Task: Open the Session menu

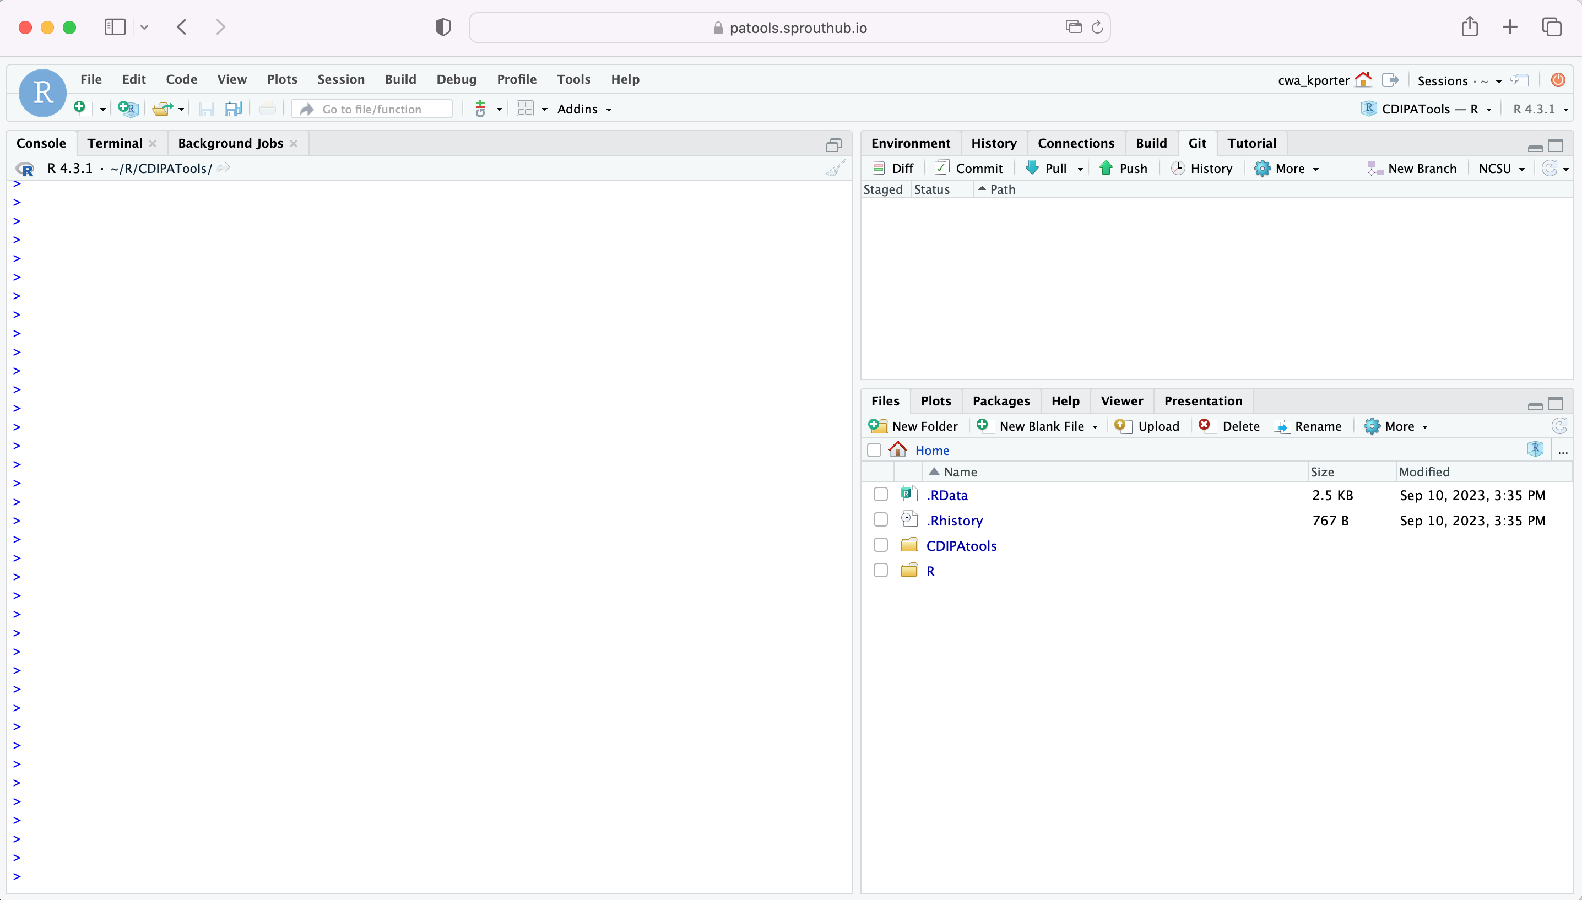Action: (340, 79)
